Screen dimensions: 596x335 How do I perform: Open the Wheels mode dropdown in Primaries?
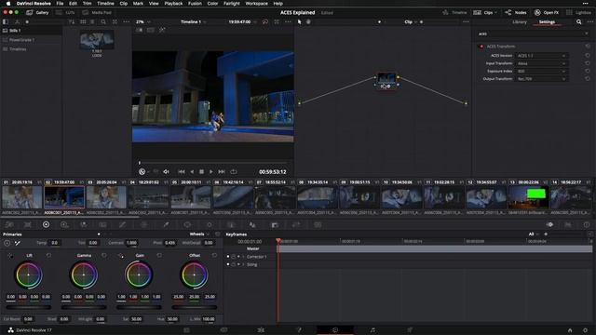pyautogui.click(x=199, y=234)
